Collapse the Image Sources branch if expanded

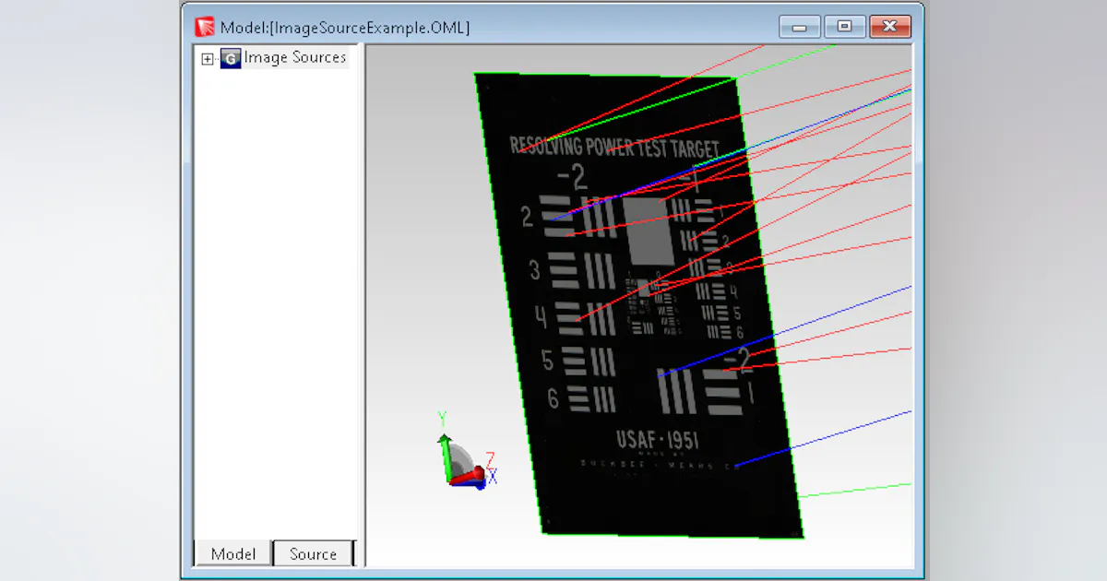(206, 57)
